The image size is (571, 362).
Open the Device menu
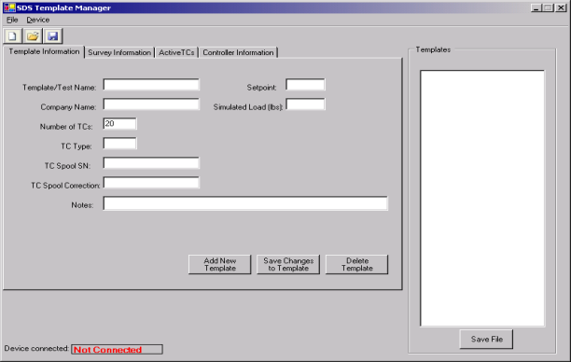coord(38,20)
